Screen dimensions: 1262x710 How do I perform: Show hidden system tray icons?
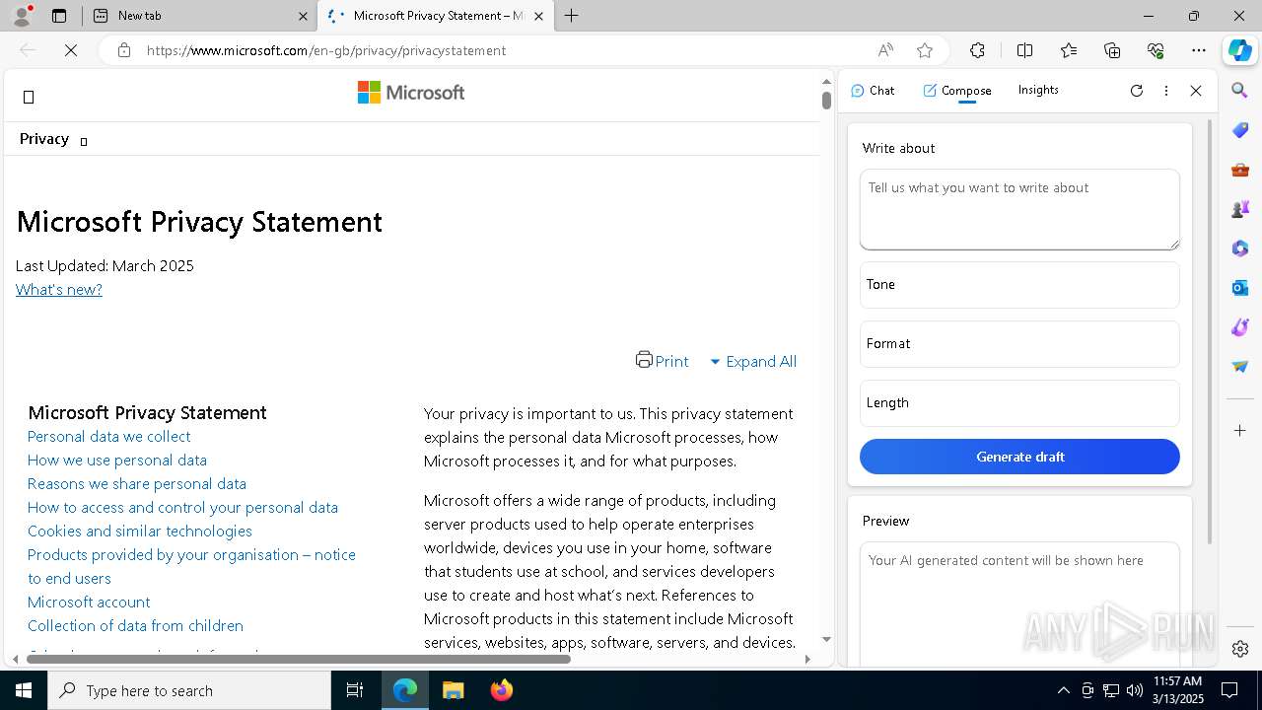(x=1063, y=690)
